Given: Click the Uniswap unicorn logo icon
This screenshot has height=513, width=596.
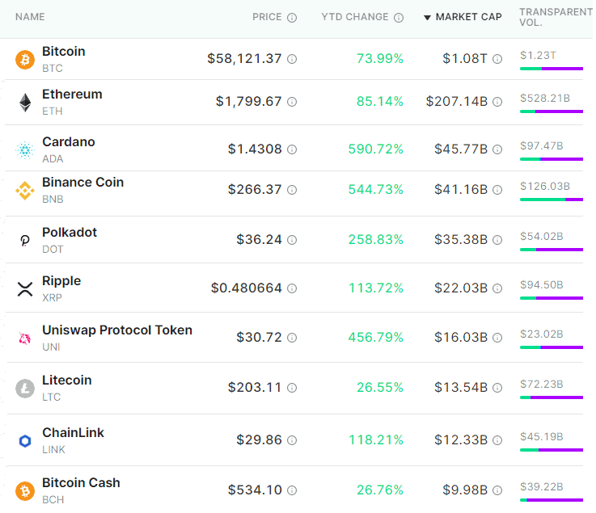Looking at the screenshot, I should (25, 338).
